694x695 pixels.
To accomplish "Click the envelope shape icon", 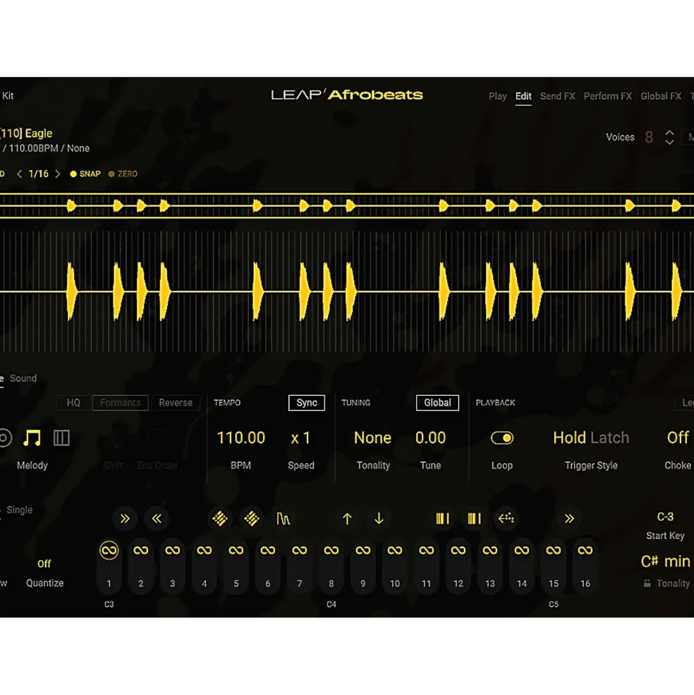I will point(284,518).
